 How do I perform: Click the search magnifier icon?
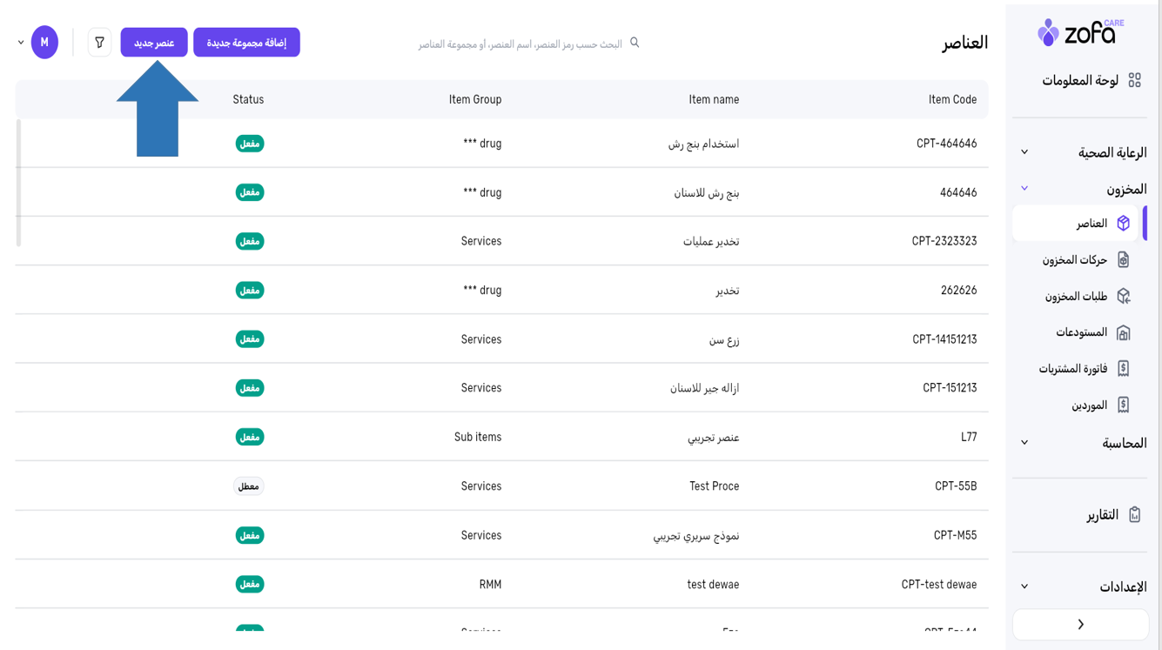[x=635, y=43]
